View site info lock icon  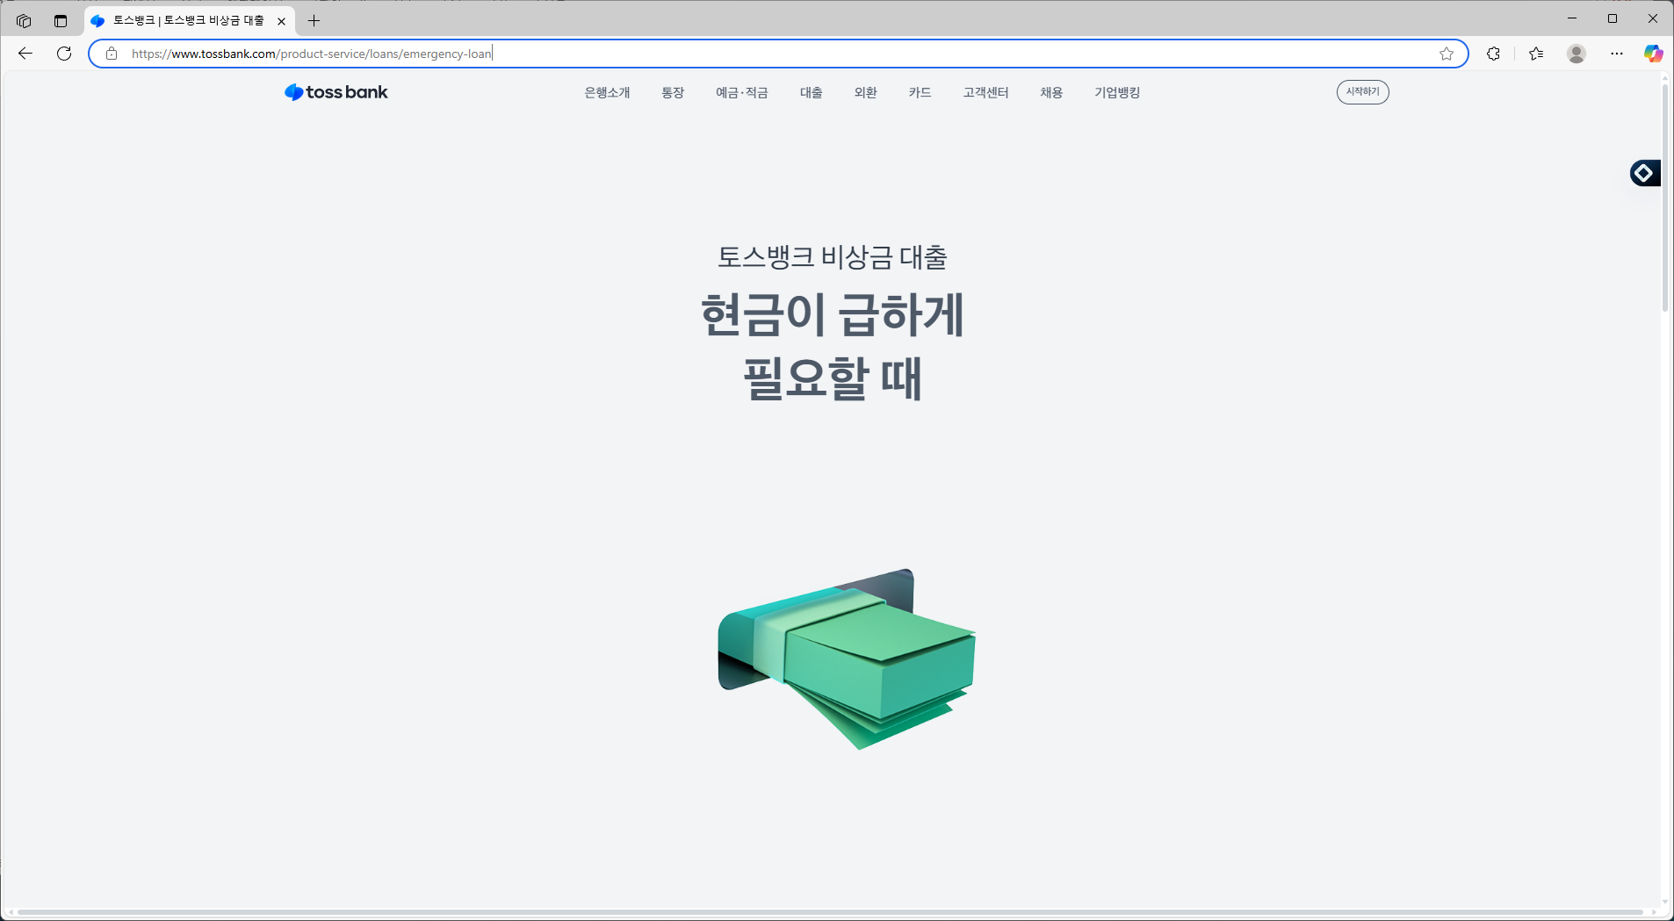112,54
